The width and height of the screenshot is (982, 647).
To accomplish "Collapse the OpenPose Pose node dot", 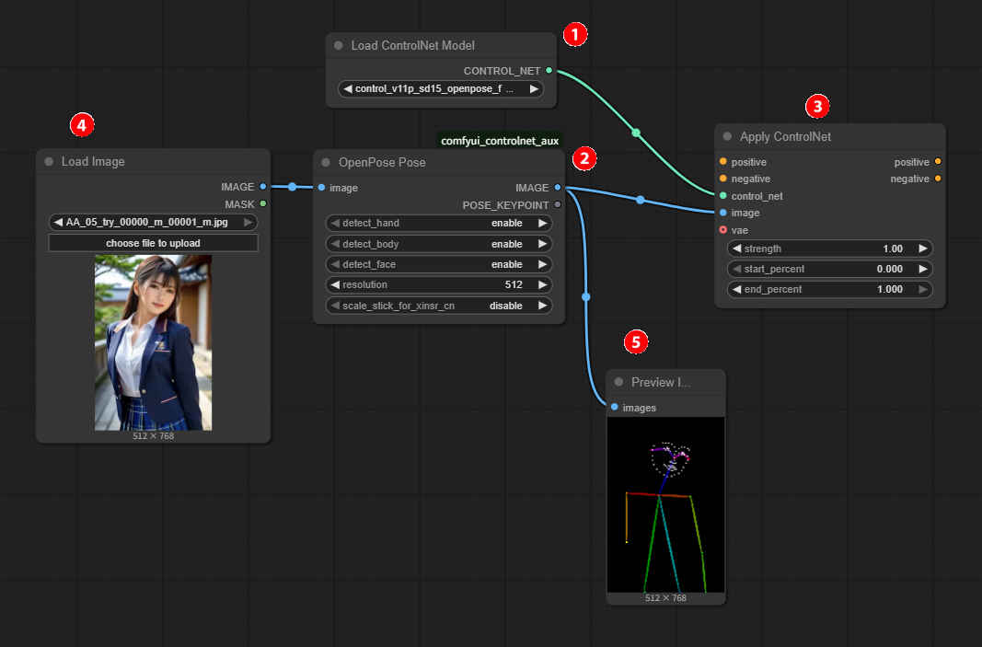I will point(326,163).
